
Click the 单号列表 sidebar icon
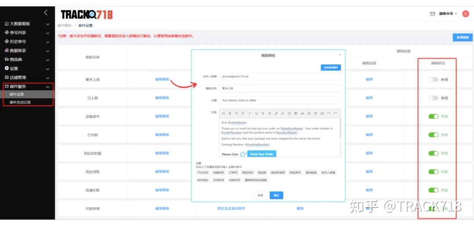coord(7,32)
